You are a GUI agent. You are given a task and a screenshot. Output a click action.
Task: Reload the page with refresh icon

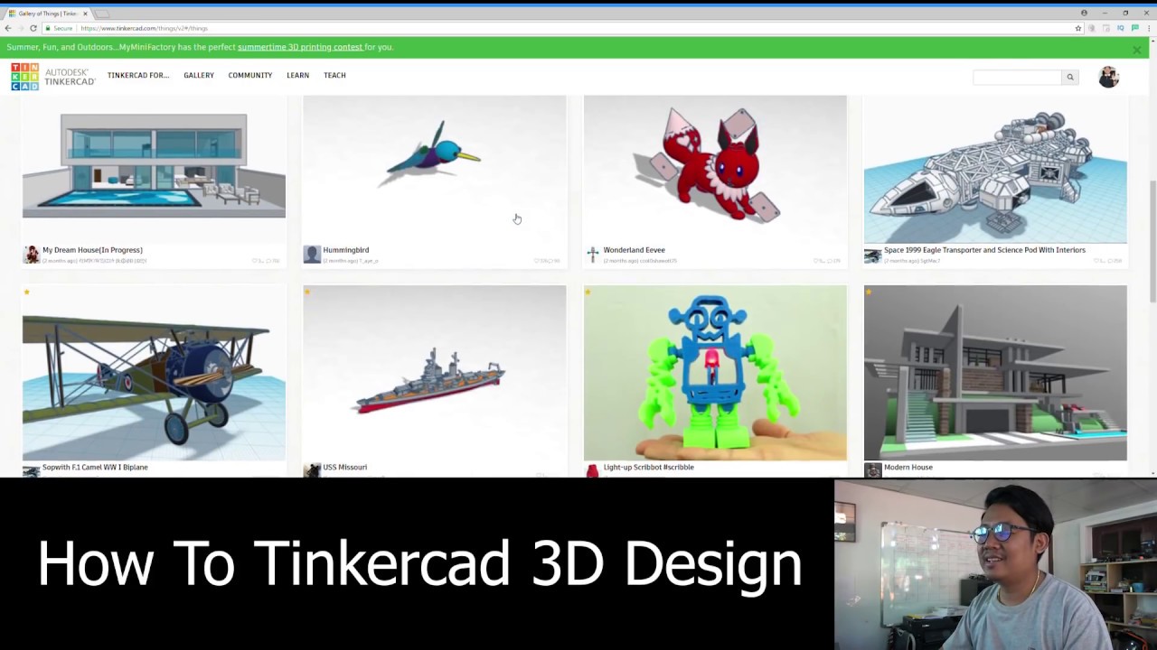33,28
